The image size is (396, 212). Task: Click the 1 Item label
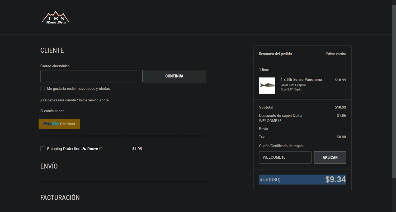point(264,70)
